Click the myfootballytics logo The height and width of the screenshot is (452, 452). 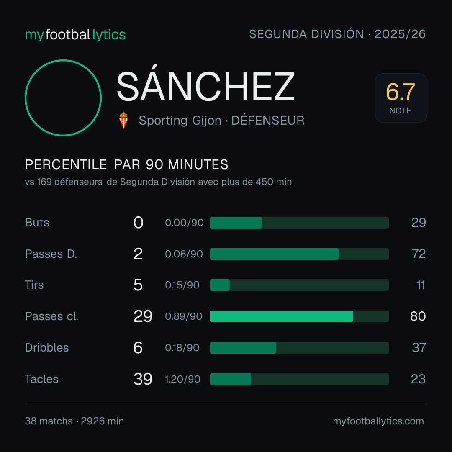tap(75, 35)
